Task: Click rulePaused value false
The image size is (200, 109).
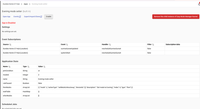Action: [40, 83]
